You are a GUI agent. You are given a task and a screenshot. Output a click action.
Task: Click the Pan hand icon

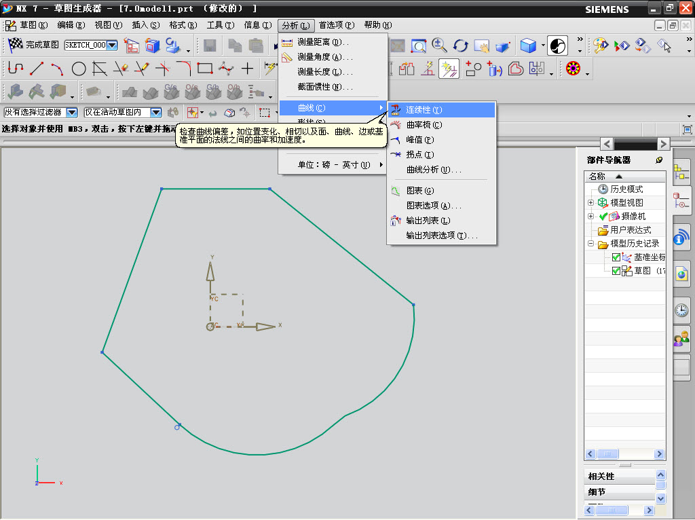click(x=482, y=45)
